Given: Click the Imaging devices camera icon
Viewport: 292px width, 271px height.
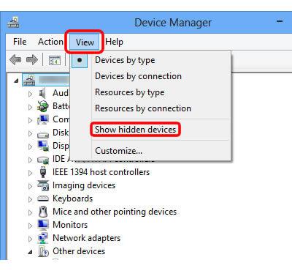Looking at the screenshot, I should click(x=43, y=185).
